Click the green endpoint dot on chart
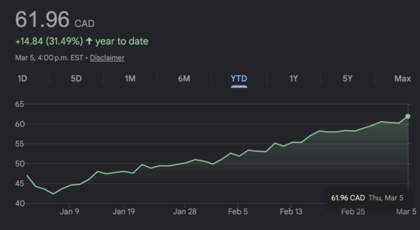Screen dimensions: 420x230 [408, 116]
